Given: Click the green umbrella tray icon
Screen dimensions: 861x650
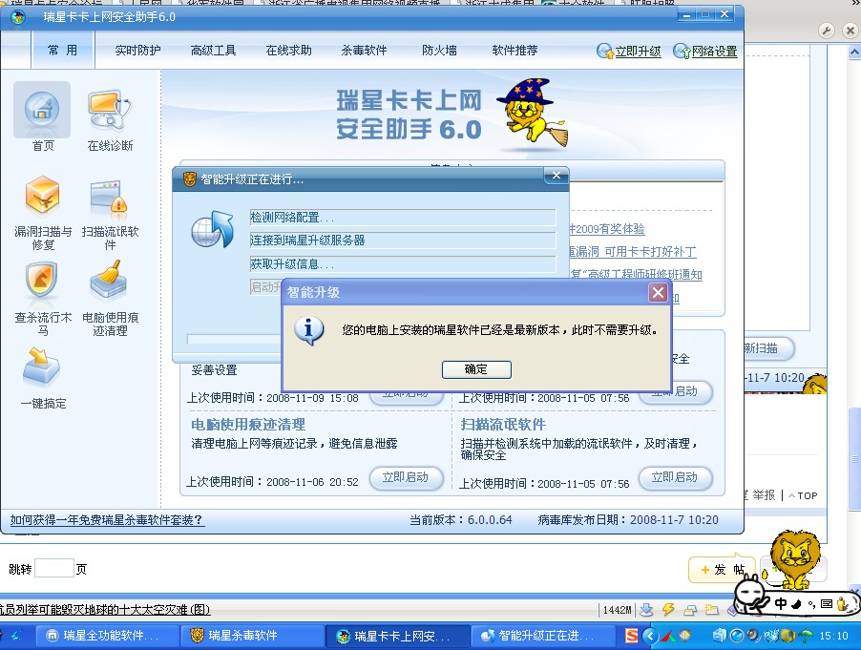Looking at the screenshot, I should coord(805,636).
